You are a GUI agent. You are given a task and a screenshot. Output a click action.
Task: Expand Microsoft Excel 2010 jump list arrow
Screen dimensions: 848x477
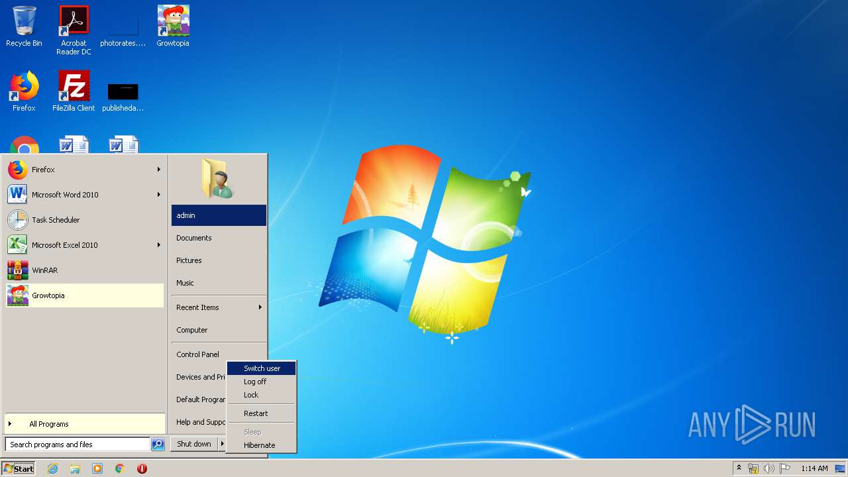(159, 245)
